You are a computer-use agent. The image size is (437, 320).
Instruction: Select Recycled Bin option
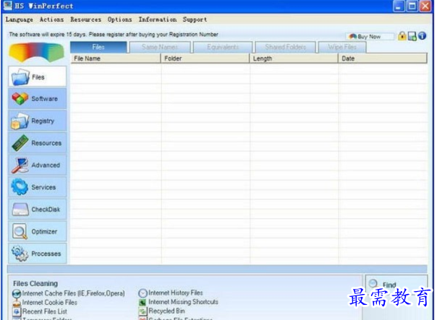161,311
